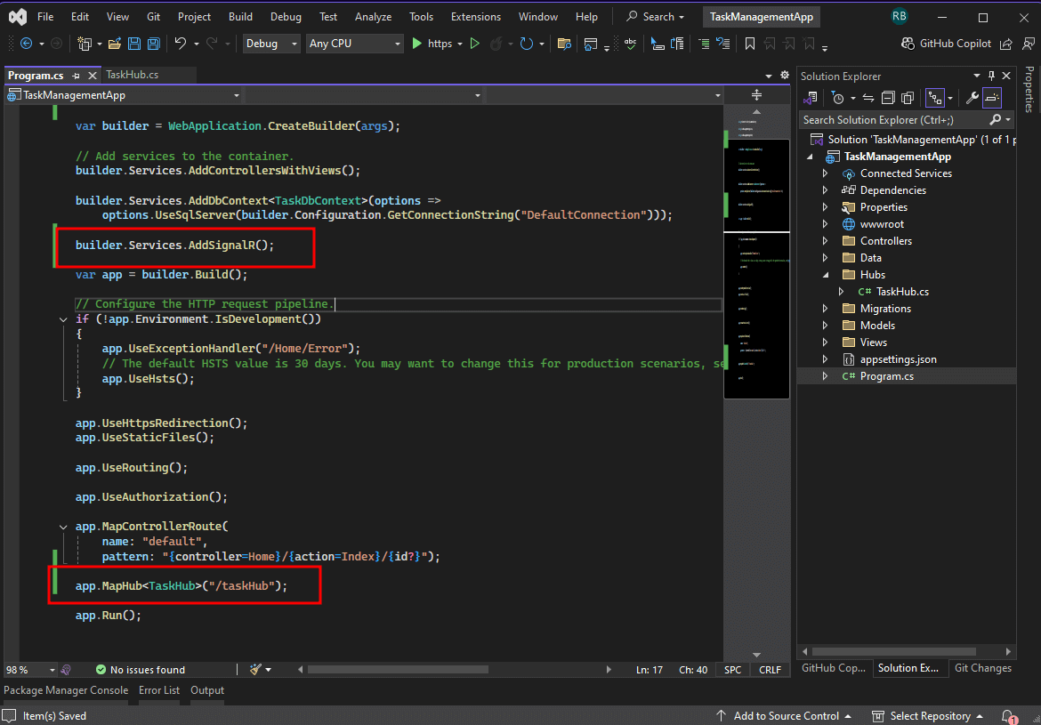This screenshot has width=1041, height=725.
Task: Open the Any CPU platform dropdown
Action: point(355,44)
